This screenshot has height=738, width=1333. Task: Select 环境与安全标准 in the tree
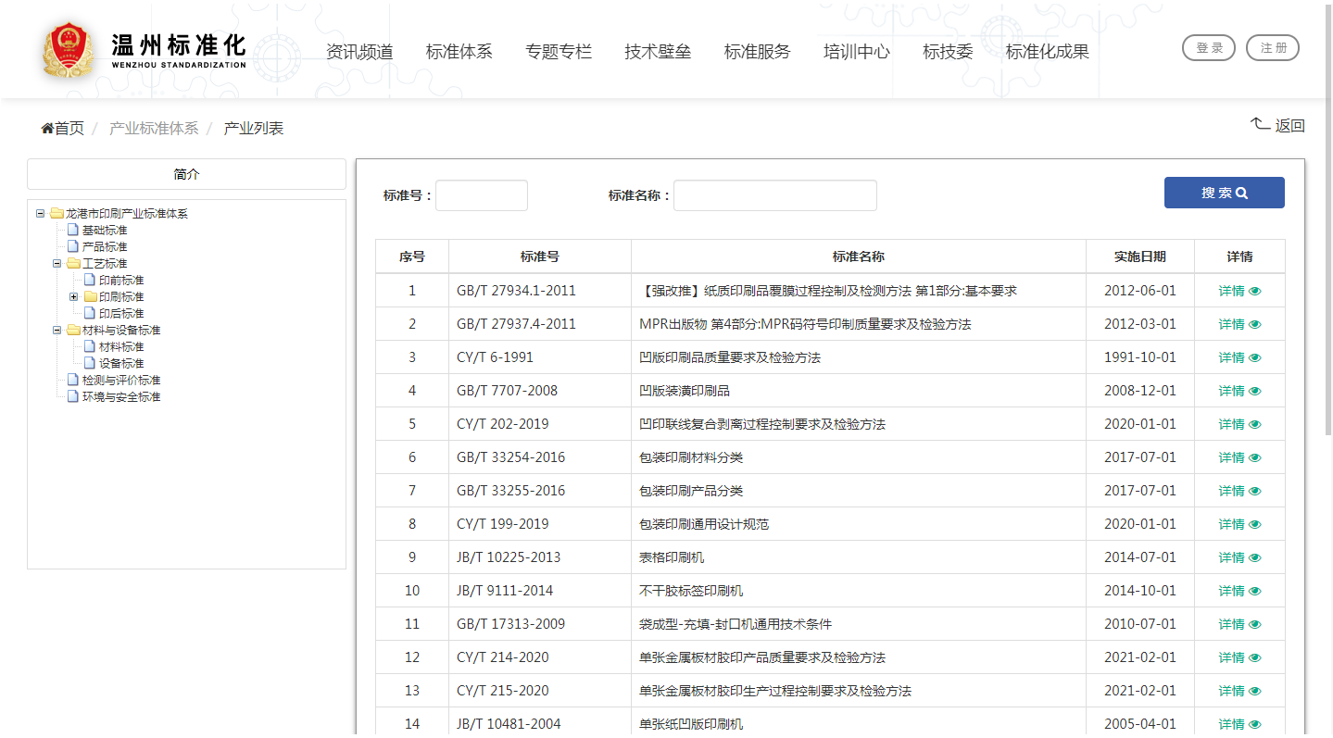(121, 397)
